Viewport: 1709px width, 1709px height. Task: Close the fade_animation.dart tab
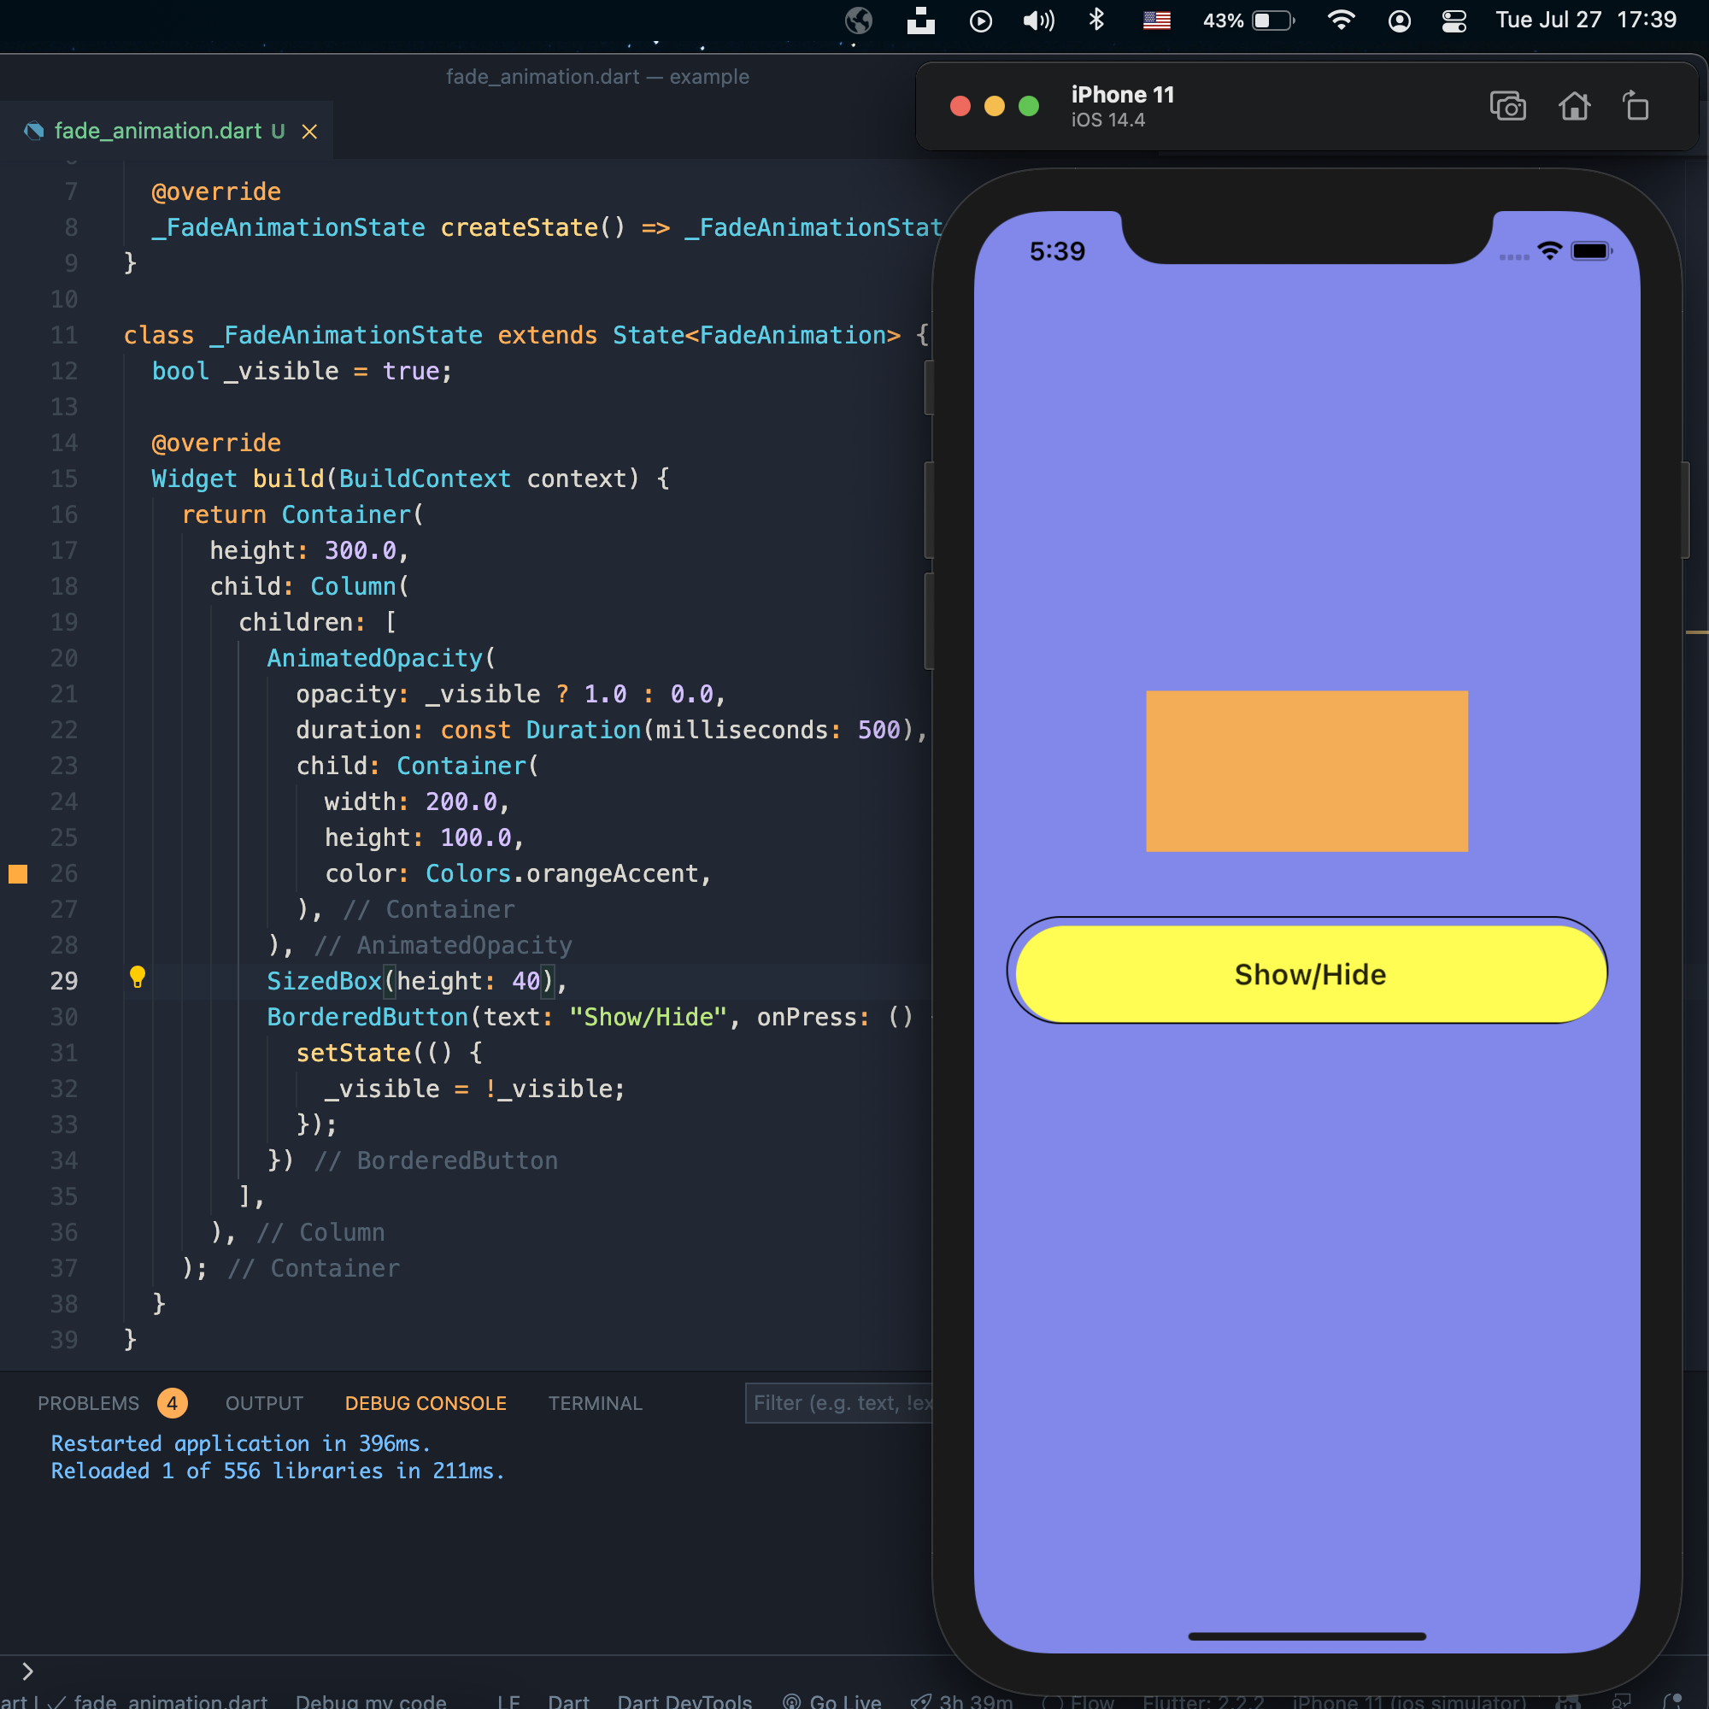coord(309,132)
